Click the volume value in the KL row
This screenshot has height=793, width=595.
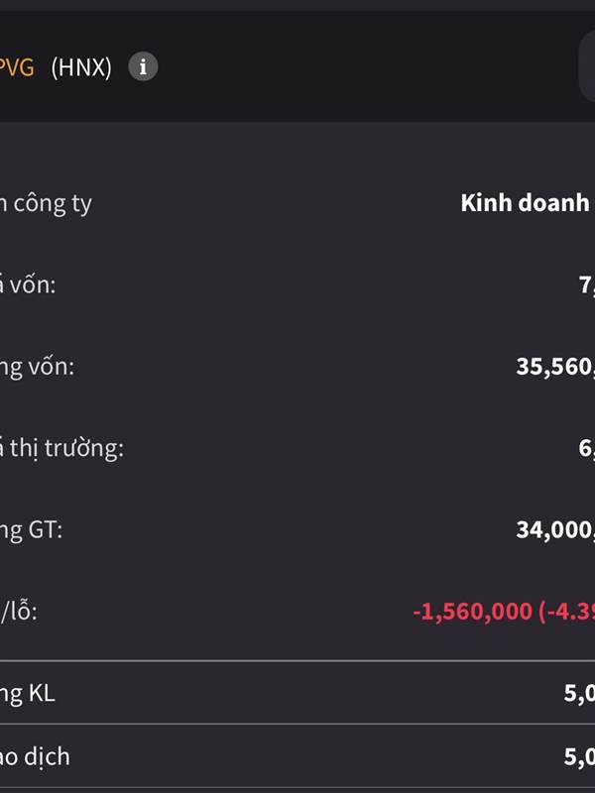(x=579, y=693)
